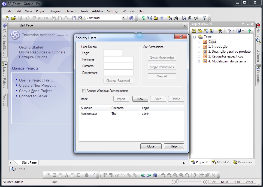Click the New Project toolbar icon
The width and height of the screenshot is (263, 187).
coord(7,18)
